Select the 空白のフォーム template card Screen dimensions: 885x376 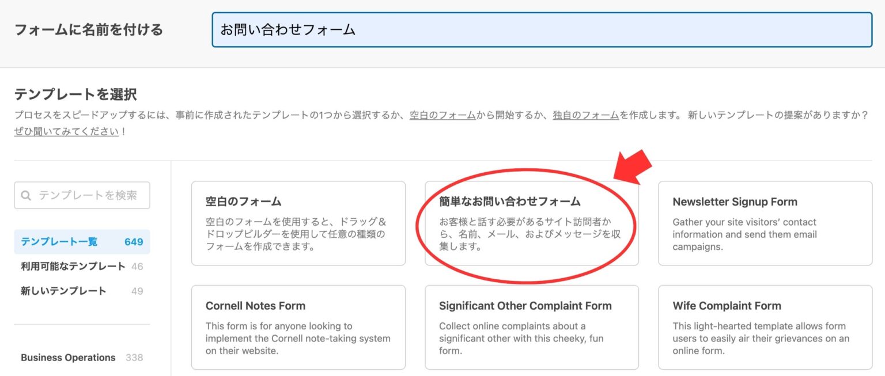pos(298,225)
